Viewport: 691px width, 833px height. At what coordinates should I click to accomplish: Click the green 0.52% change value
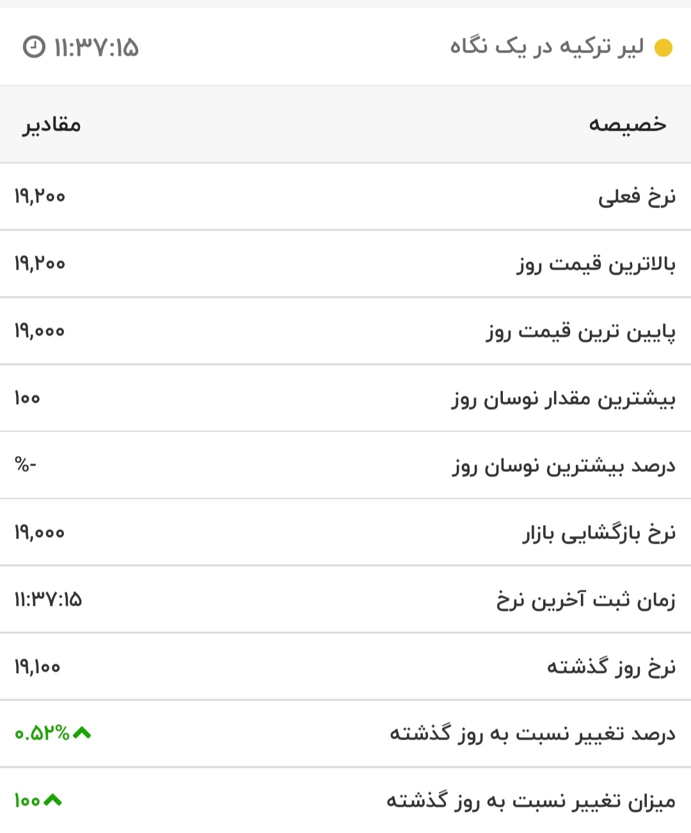42,733
